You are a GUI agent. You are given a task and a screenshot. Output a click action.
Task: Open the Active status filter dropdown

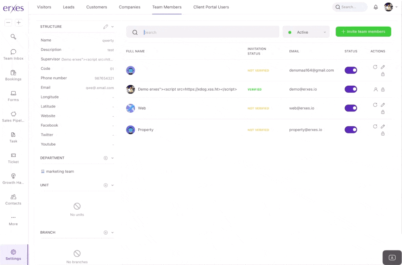pos(306,32)
